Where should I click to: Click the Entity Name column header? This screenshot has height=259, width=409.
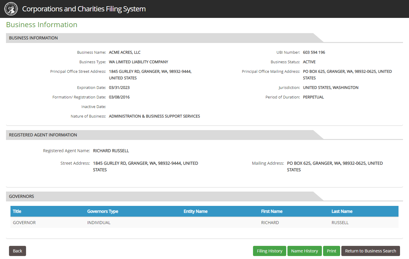click(196, 211)
